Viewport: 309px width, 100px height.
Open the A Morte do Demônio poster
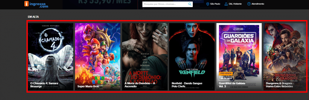click(145, 57)
